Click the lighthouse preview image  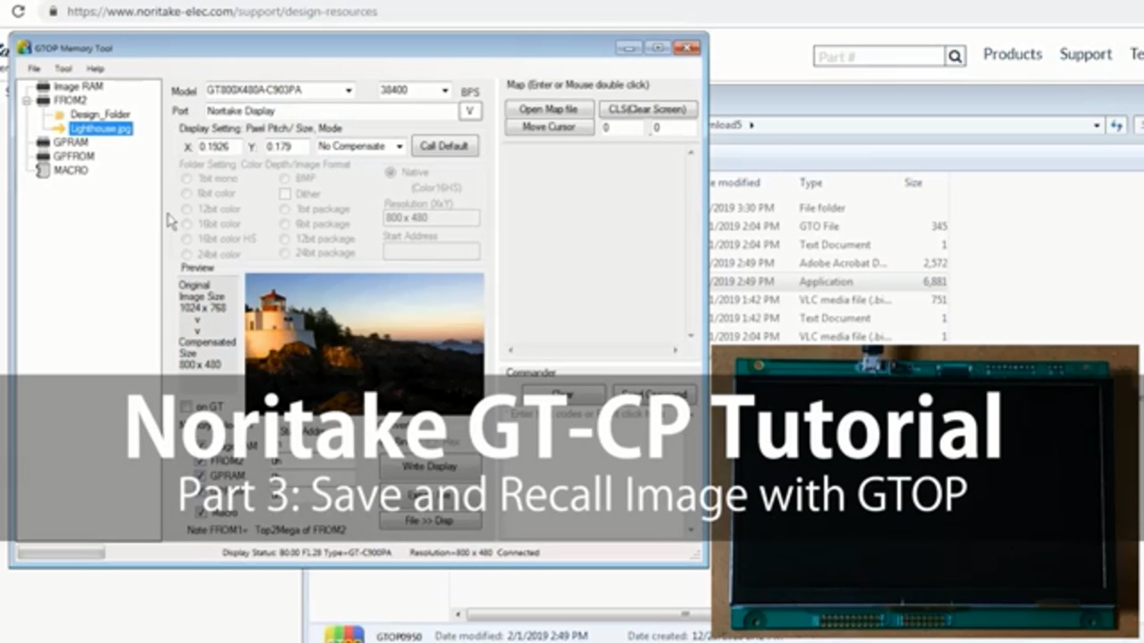click(365, 344)
